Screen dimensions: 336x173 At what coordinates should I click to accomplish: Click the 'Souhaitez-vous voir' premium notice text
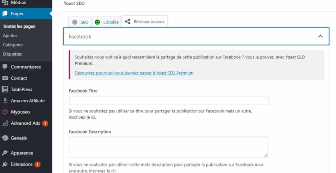click(x=190, y=60)
